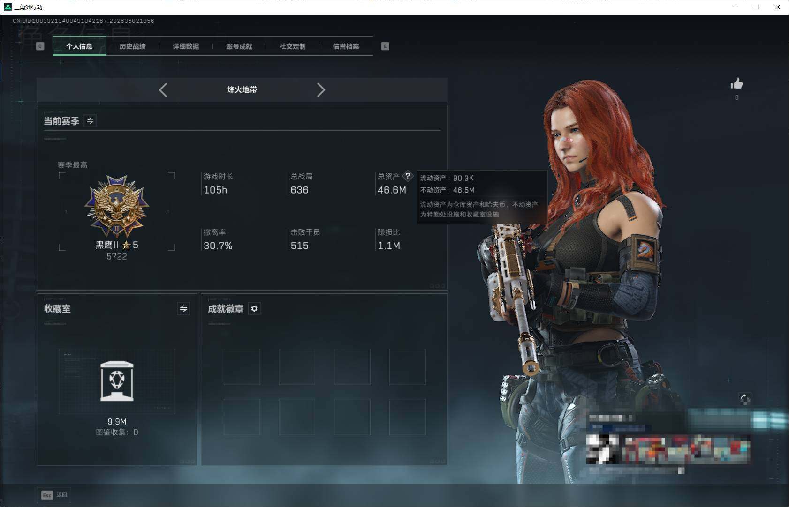Toggle the 当前赛季 season swap icon
The height and width of the screenshot is (507, 789).
click(x=90, y=121)
